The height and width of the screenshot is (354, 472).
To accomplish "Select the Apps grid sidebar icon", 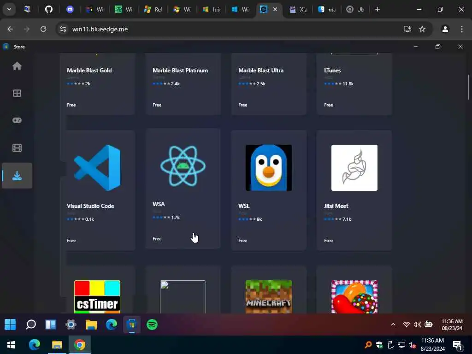I will click(17, 93).
